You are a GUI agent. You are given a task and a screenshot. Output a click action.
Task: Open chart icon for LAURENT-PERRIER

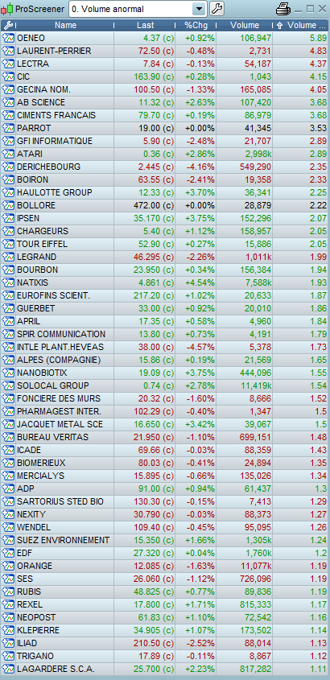pyautogui.click(x=9, y=51)
